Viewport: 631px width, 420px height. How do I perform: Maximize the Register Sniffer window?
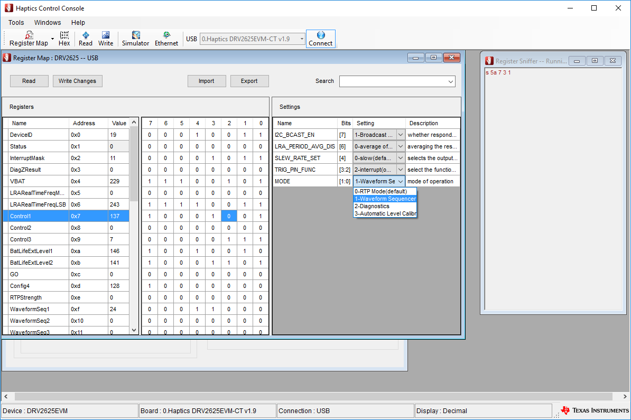tap(595, 61)
